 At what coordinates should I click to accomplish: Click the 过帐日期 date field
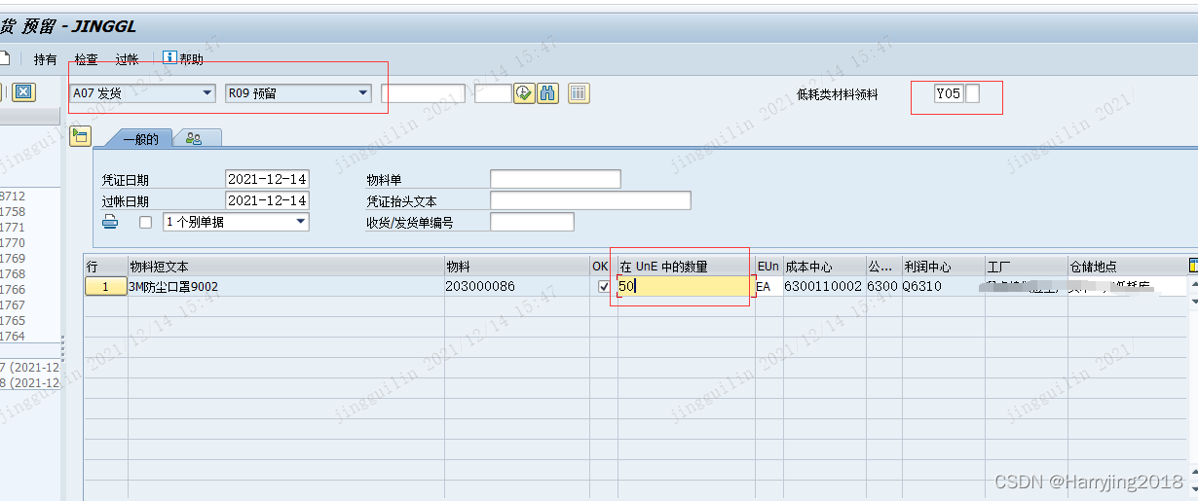(267, 200)
